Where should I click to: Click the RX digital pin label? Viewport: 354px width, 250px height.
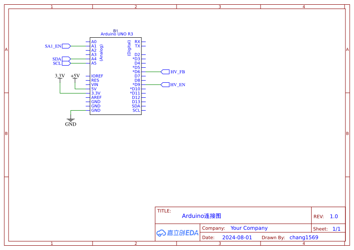[137, 42]
